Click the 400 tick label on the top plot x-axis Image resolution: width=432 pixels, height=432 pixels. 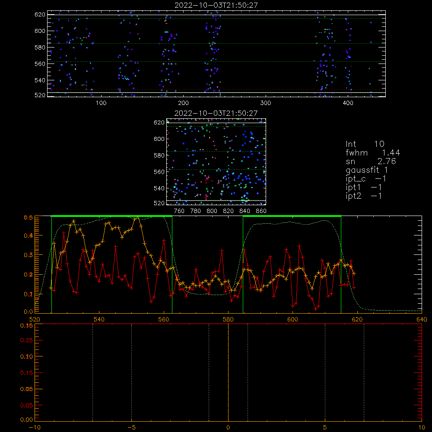[x=348, y=103]
